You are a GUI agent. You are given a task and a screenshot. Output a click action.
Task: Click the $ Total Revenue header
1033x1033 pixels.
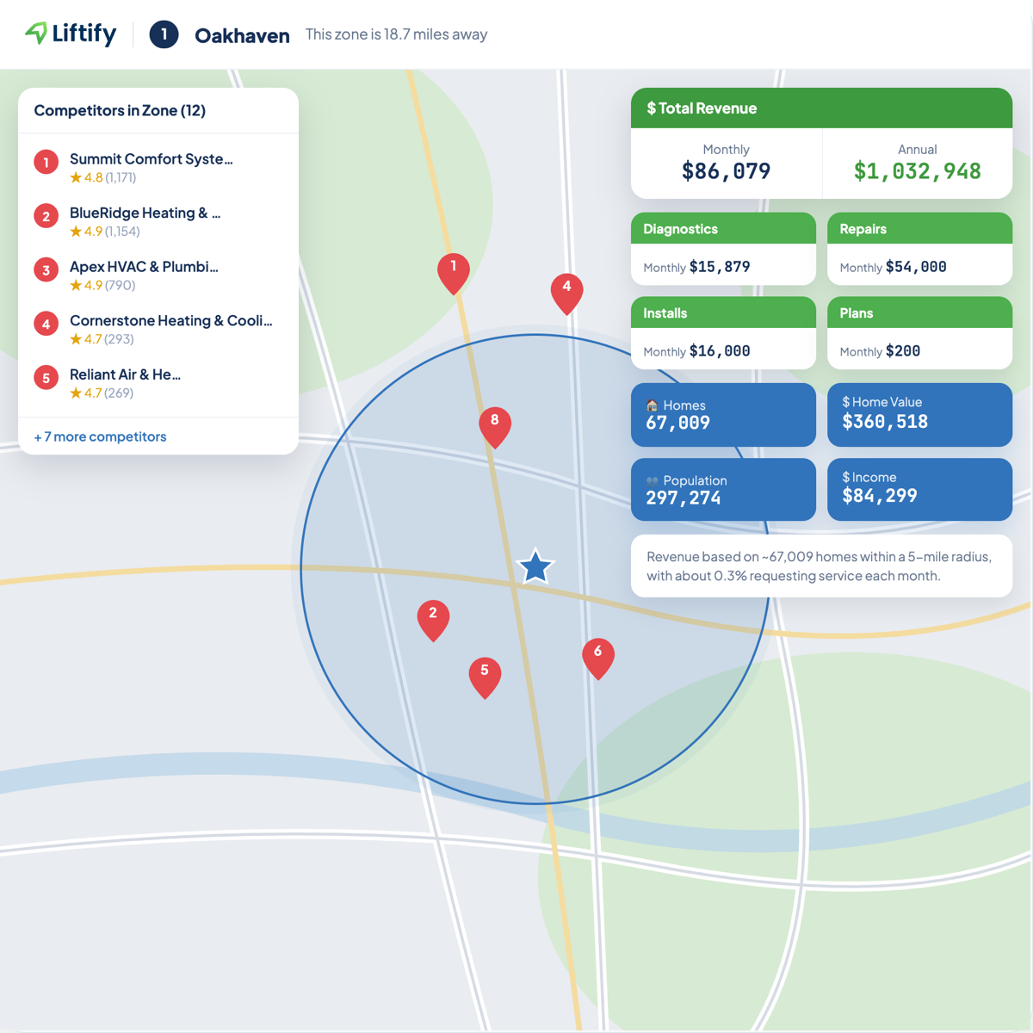coord(821,108)
